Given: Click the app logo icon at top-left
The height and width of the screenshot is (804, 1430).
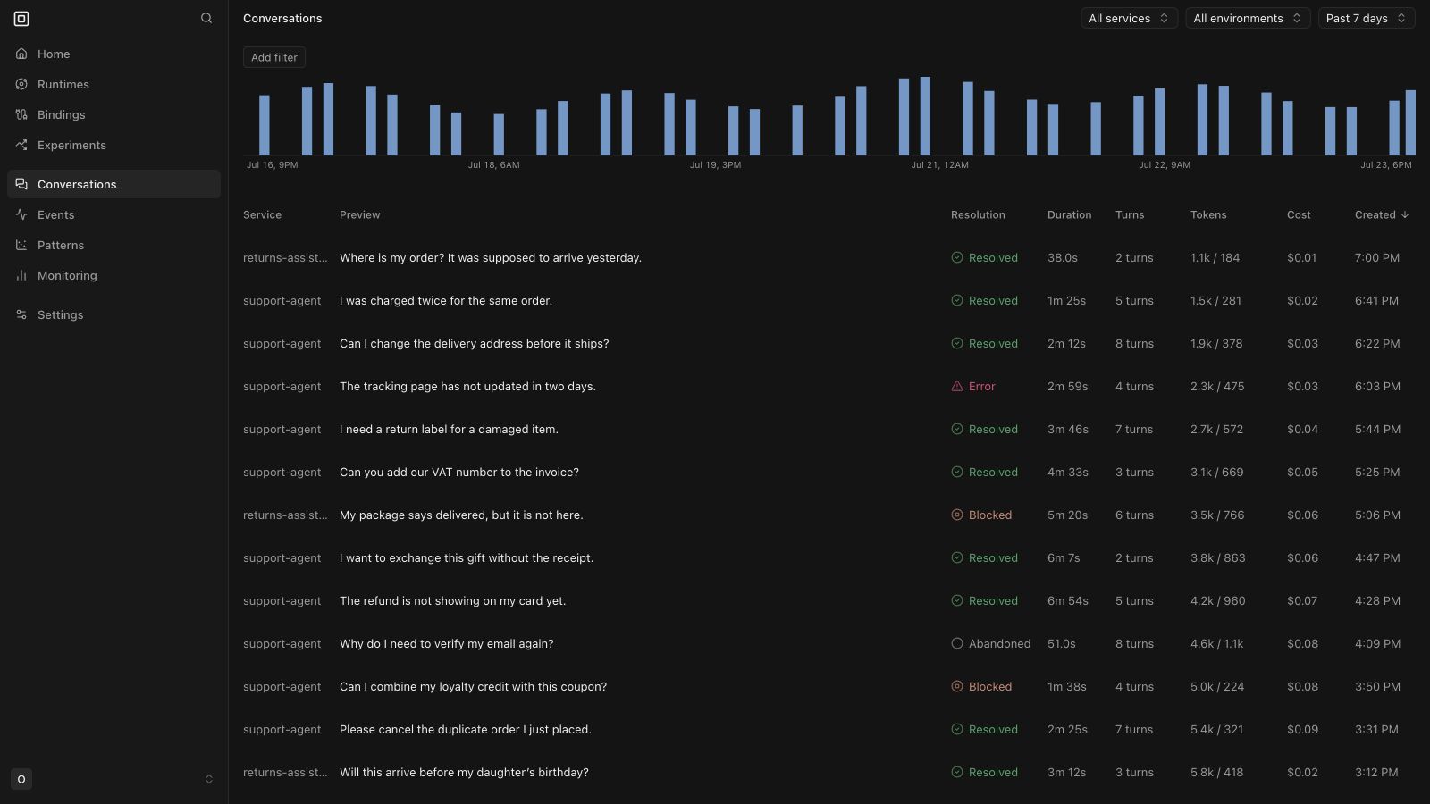Looking at the screenshot, I should click(21, 18).
